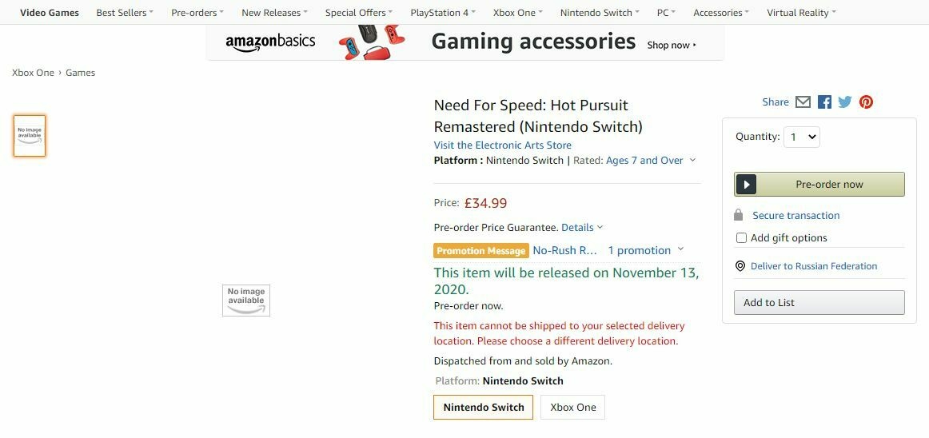Select the Nintendo Switch platform option
The width and height of the screenshot is (929, 438).
coord(484,407)
